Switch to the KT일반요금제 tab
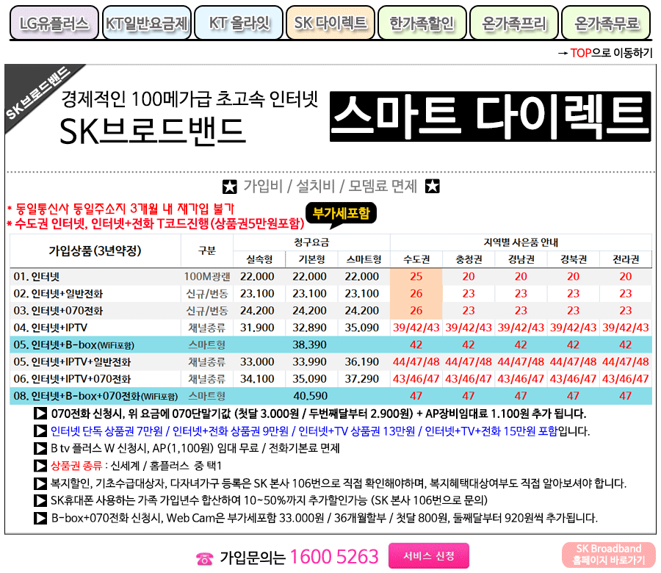The height and width of the screenshot is (573, 661). pos(145,24)
